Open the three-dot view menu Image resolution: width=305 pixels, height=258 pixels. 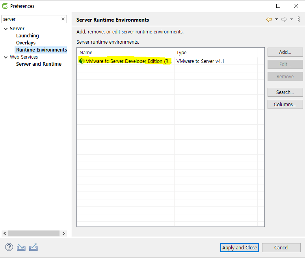tap(299, 19)
